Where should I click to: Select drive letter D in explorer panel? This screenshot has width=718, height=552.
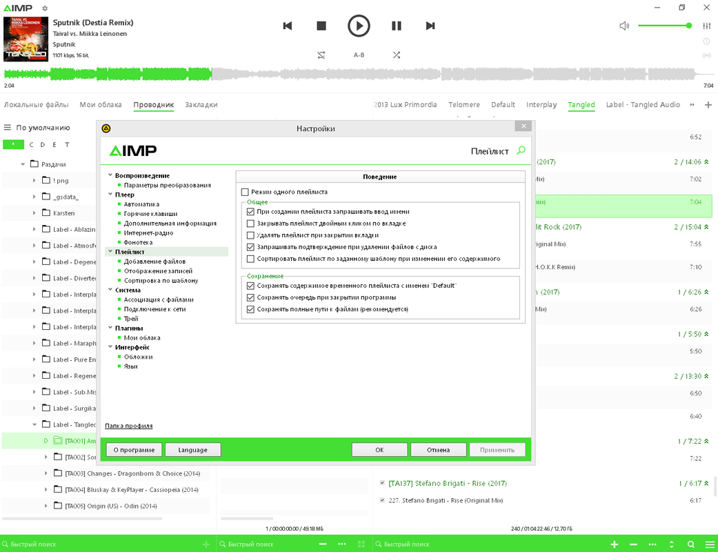click(x=43, y=145)
